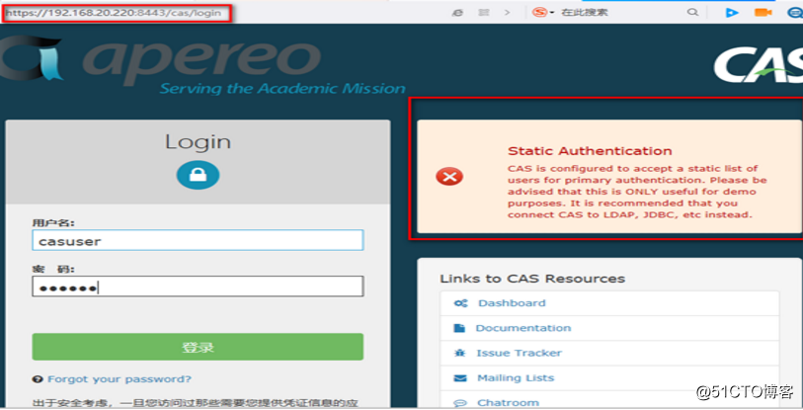The image size is (803, 410).
Task: Click the Links to CAS Resources heading
Action: pos(532,279)
